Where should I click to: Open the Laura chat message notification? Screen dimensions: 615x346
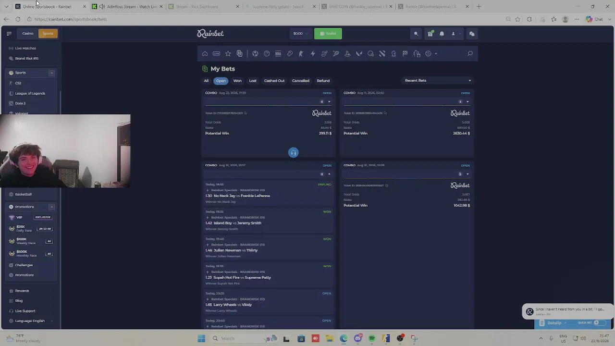tap(568, 311)
